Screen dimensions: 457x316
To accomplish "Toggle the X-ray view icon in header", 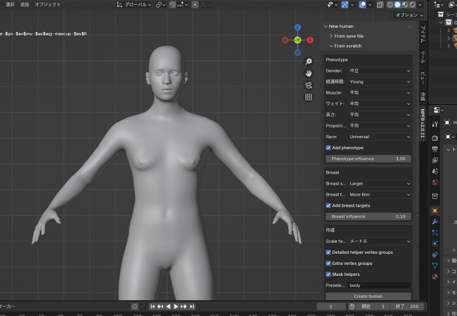I will (x=380, y=5).
